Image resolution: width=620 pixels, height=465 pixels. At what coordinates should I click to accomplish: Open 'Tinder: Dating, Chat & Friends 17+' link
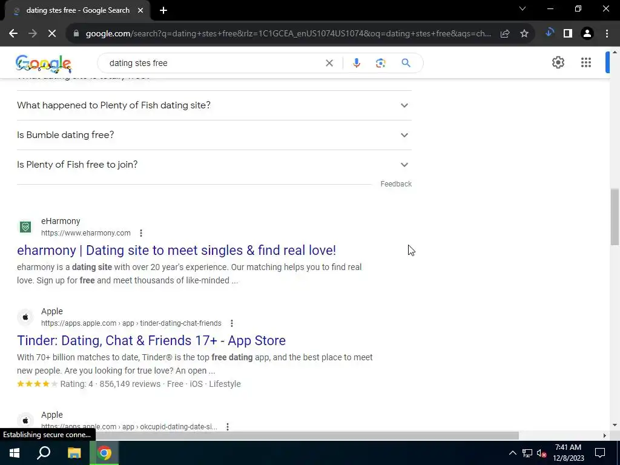point(151,340)
